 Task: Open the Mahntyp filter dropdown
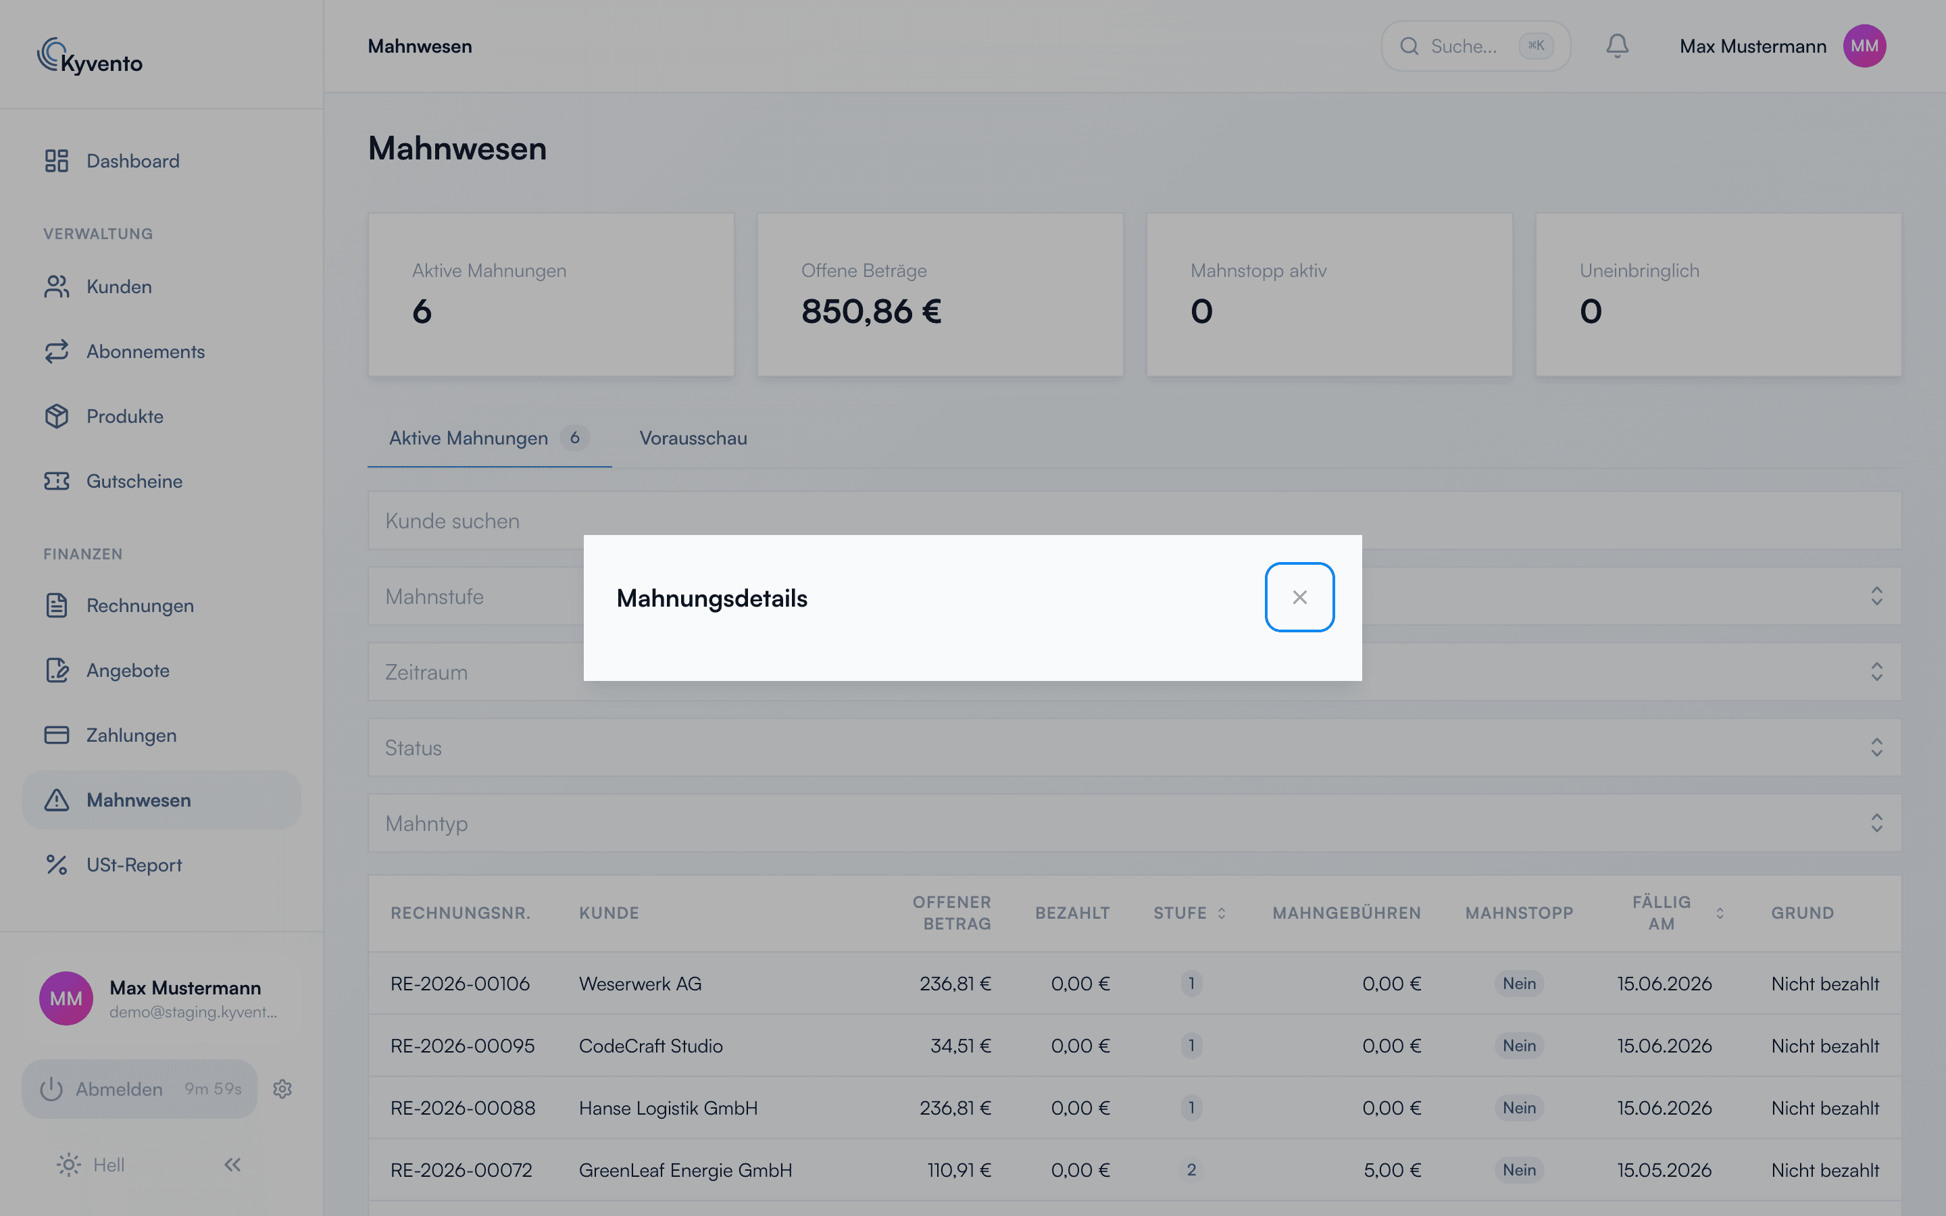pos(1134,823)
